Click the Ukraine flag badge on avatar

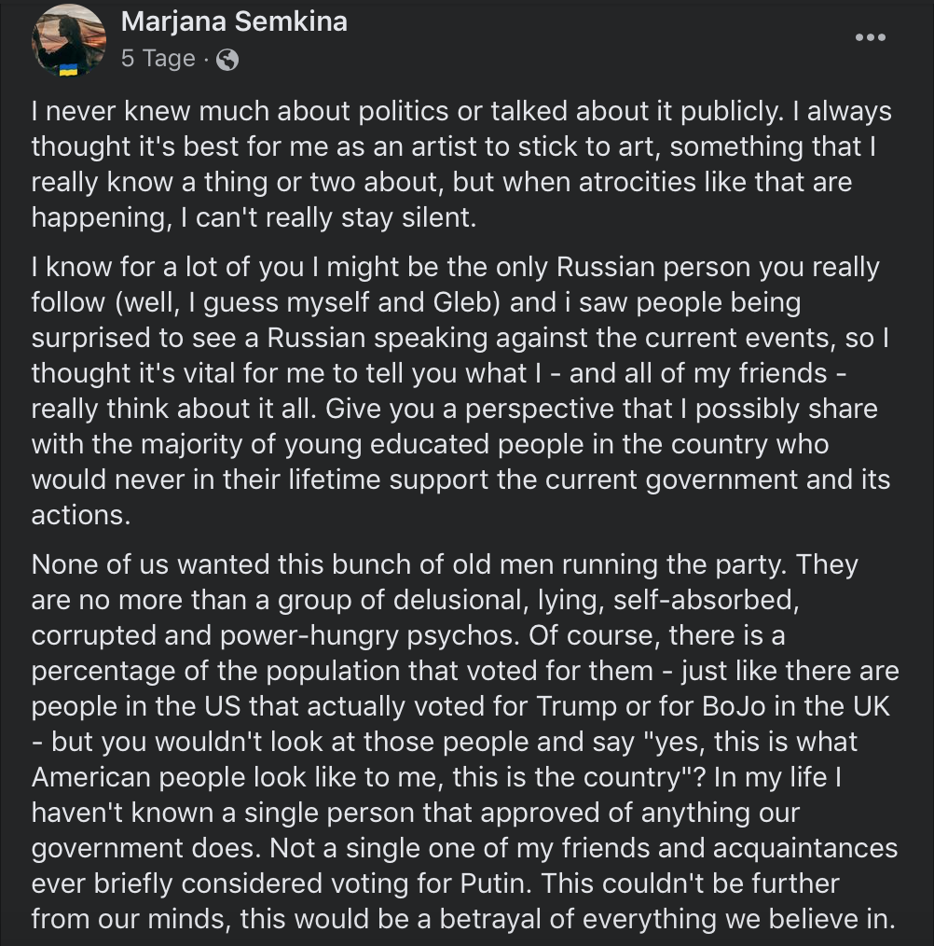(x=68, y=71)
